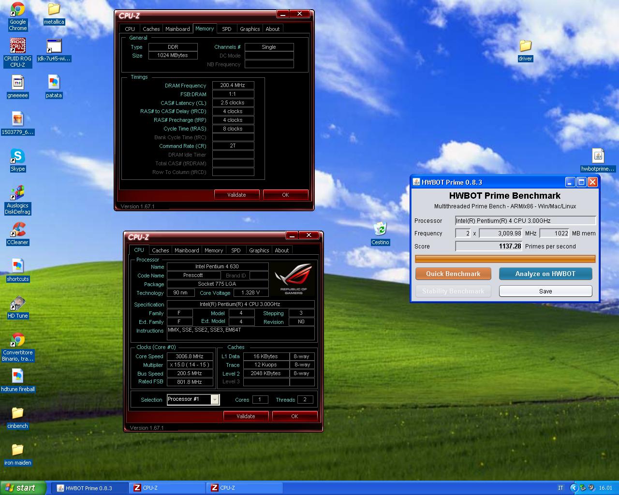Select the driver folder icon

point(525,50)
